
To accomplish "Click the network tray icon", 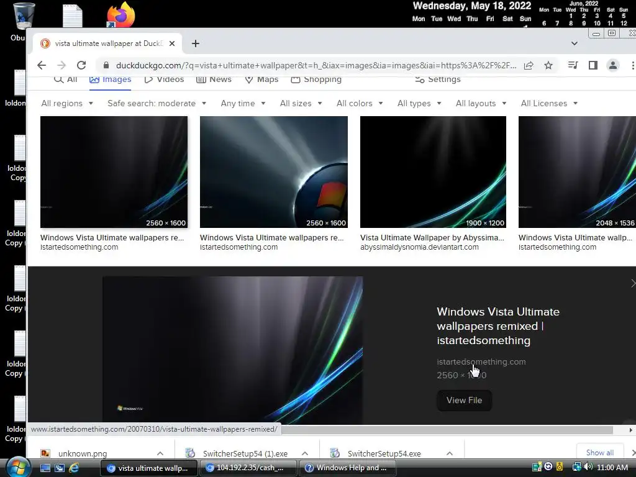I will [576, 467].
